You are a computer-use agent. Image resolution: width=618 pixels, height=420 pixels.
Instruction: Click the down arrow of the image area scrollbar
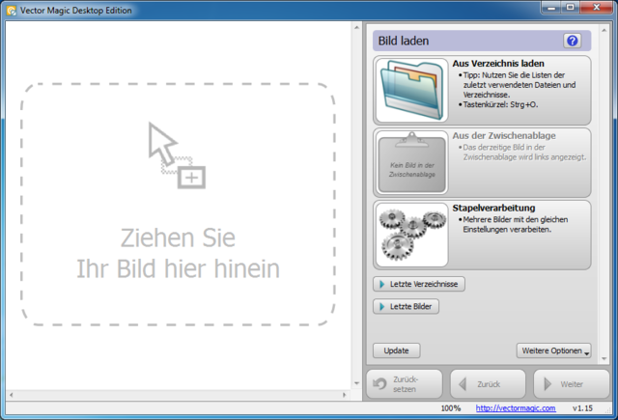pos(356,383)
